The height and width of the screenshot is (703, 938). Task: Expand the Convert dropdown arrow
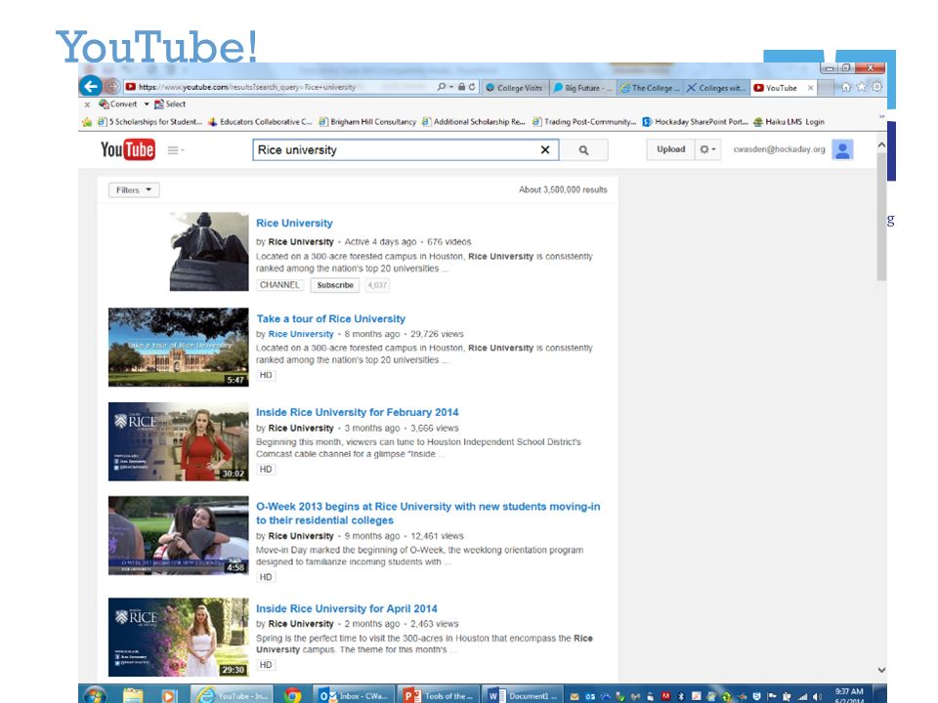point(146,104)
